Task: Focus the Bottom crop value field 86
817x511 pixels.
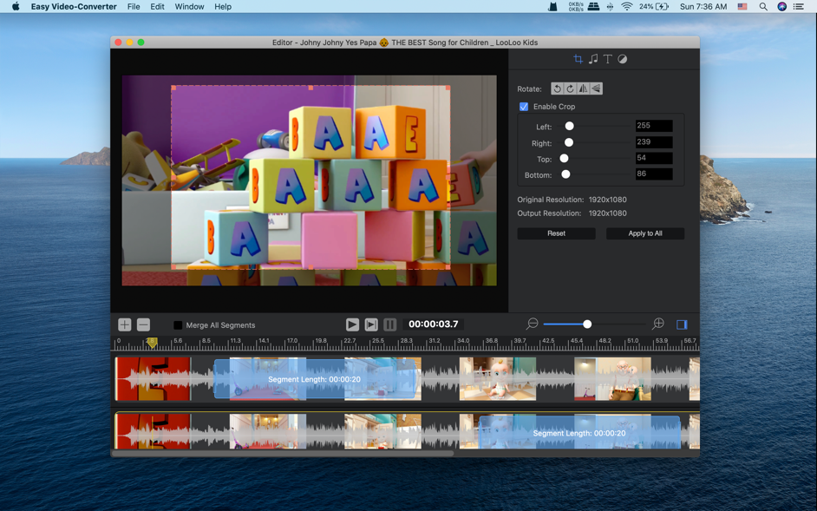Action: tap(654, 174)
